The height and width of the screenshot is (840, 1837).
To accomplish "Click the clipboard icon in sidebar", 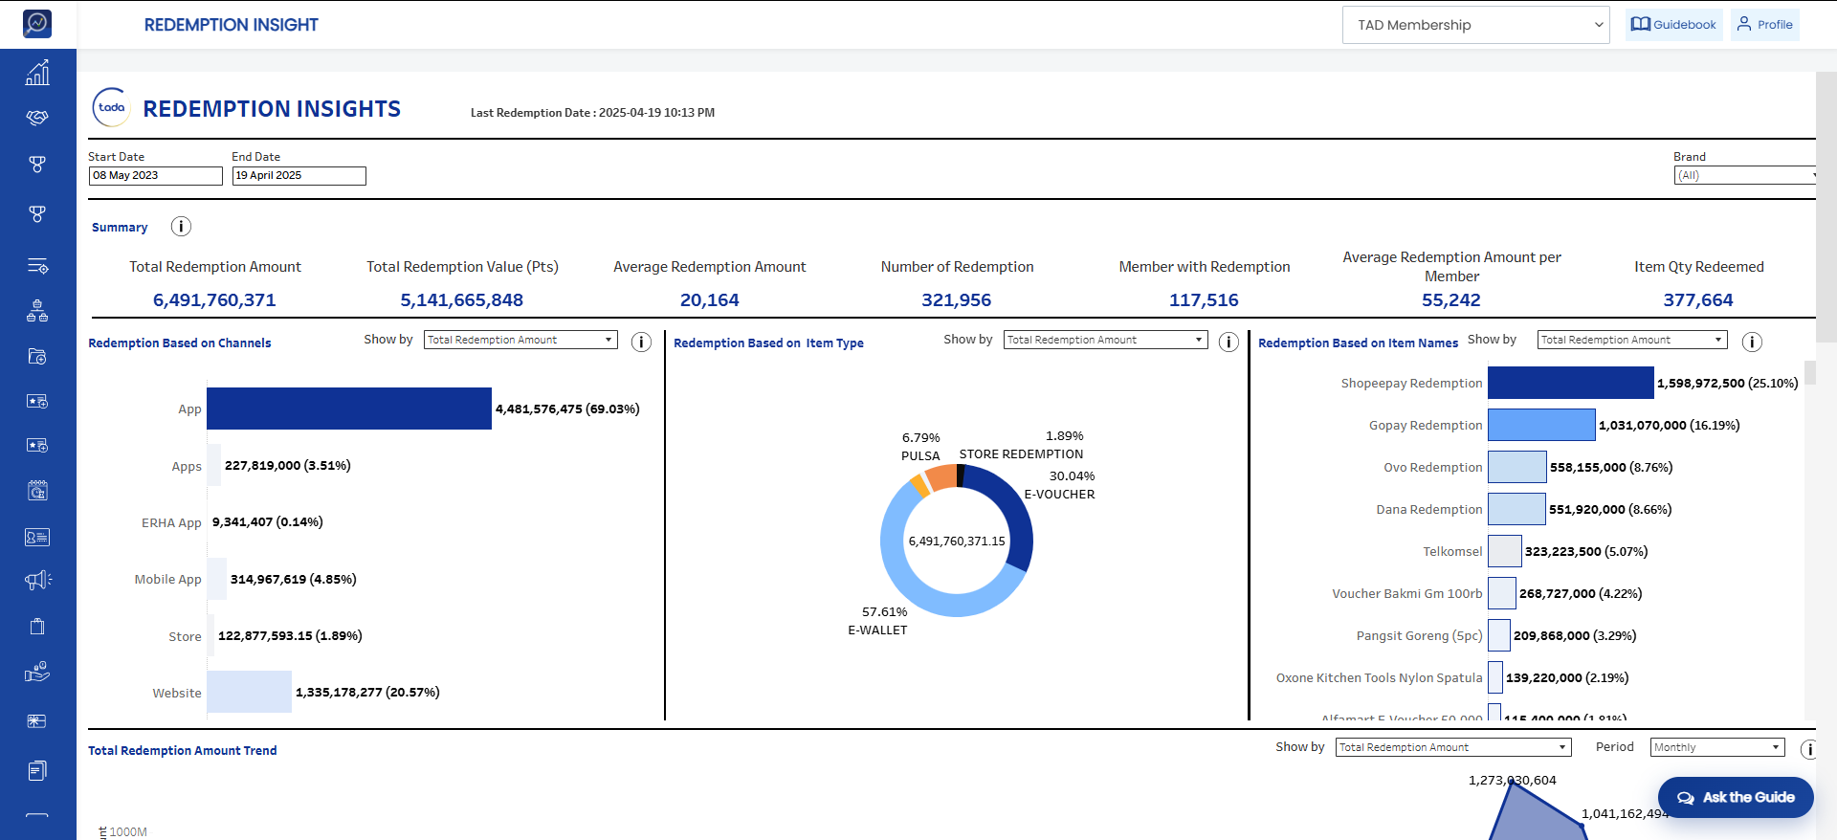I will [37, 626].
